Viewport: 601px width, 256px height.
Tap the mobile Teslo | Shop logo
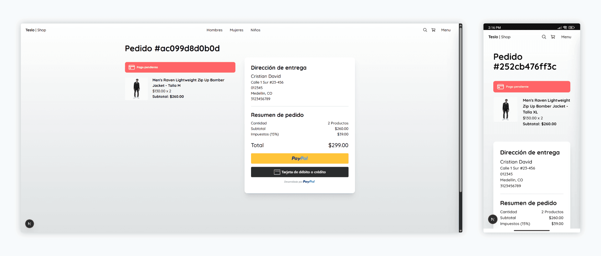(499, 37)
